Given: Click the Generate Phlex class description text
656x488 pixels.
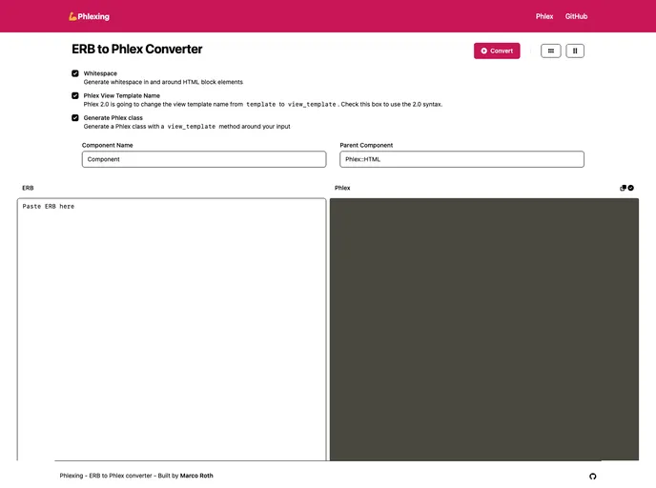Looking at the screenshot, I should pyautogui.click(x=187, y=126).
